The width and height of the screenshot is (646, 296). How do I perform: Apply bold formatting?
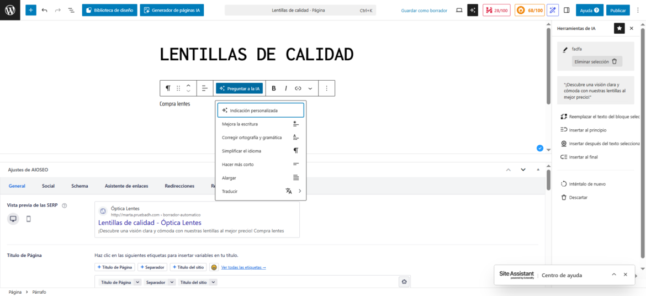[x=273, y=88]
